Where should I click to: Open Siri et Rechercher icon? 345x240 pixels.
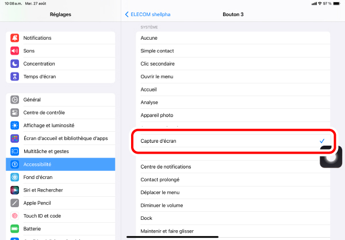(x=15, y=190)
